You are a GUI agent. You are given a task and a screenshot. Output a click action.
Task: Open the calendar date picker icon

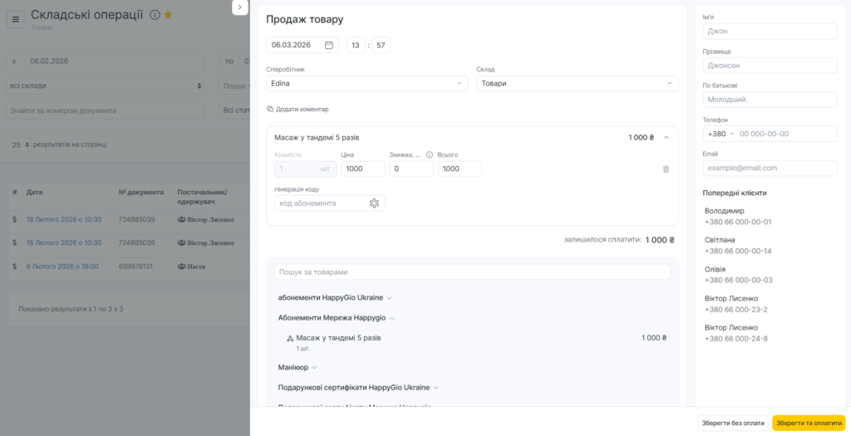pos(329,45)
